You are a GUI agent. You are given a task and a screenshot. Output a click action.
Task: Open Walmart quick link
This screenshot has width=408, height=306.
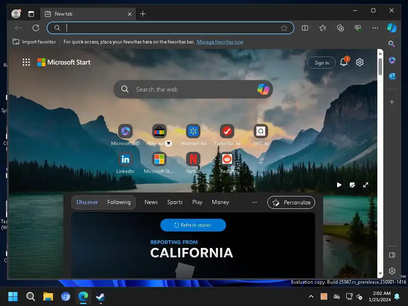tap(193, 135)
